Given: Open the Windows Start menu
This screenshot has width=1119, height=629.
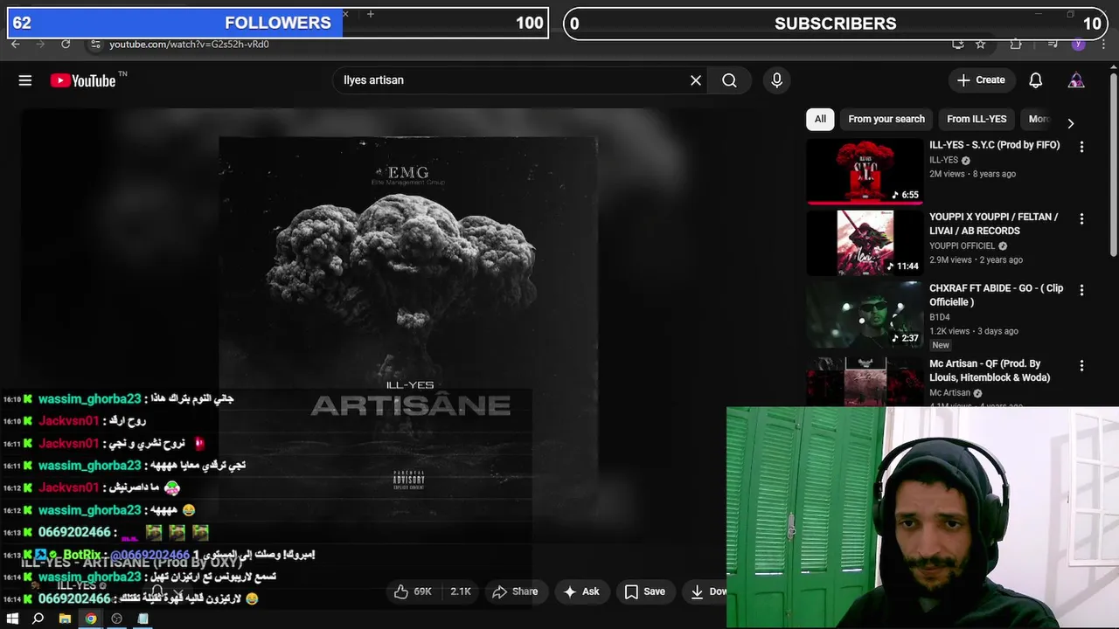Looking at the screenshot, I should click(x=12, y=619).
